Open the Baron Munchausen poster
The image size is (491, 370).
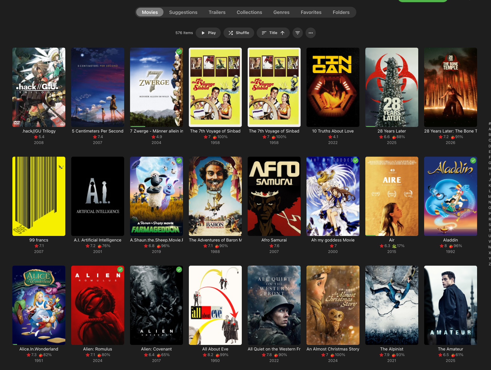pos(215,196)
